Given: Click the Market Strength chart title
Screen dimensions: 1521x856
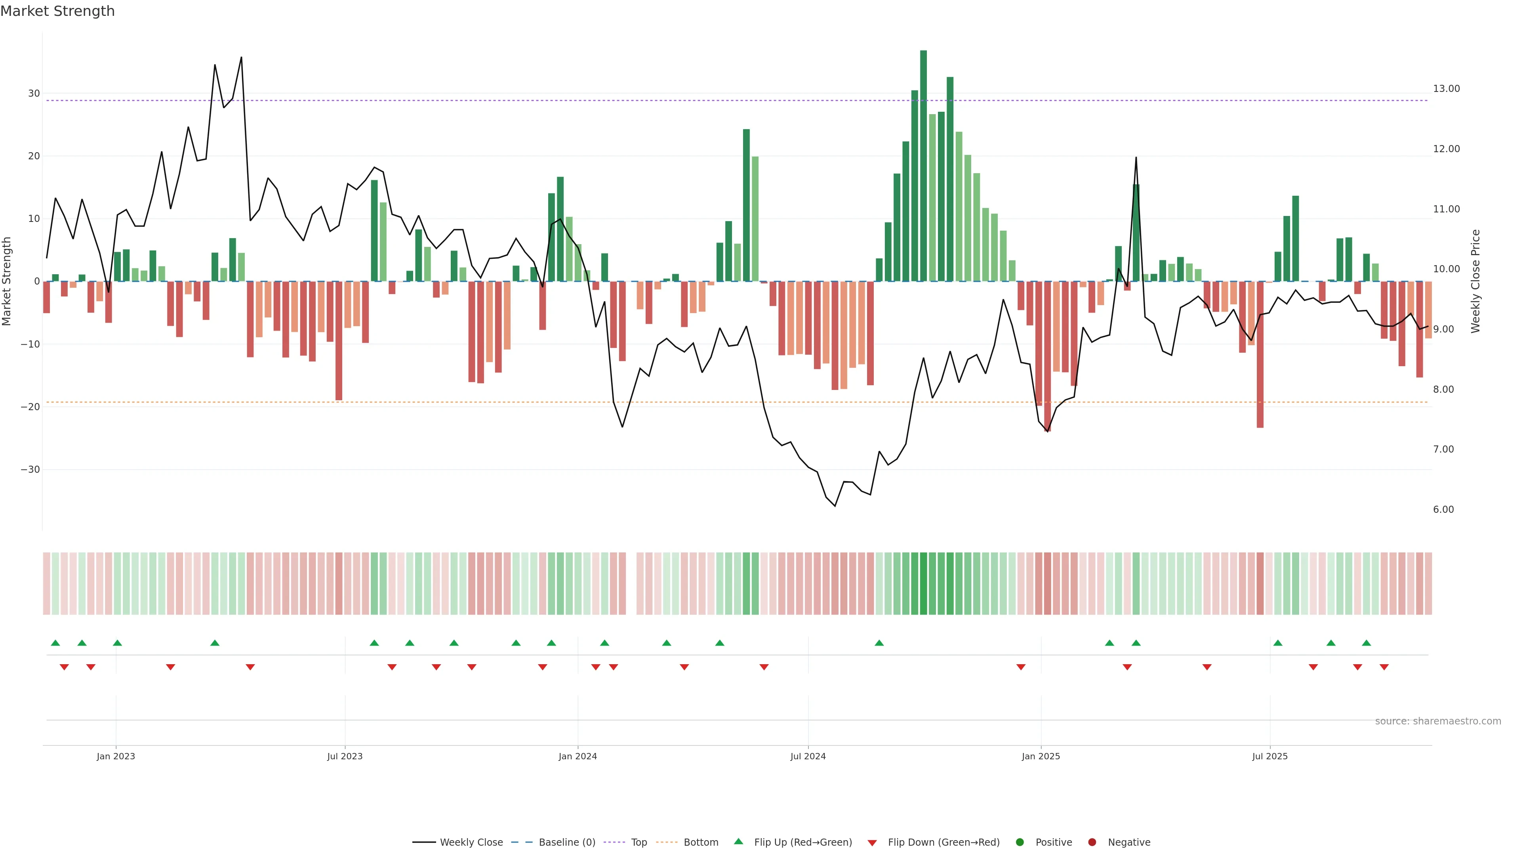Looking at the screenshot, I should 57,11.
